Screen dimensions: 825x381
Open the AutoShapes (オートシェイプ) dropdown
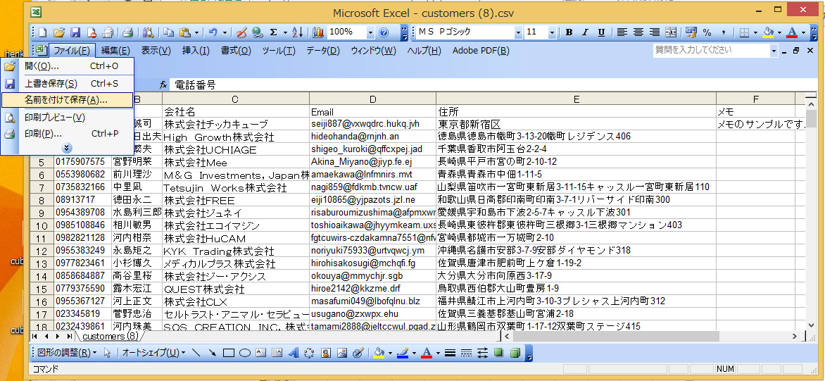153,353
